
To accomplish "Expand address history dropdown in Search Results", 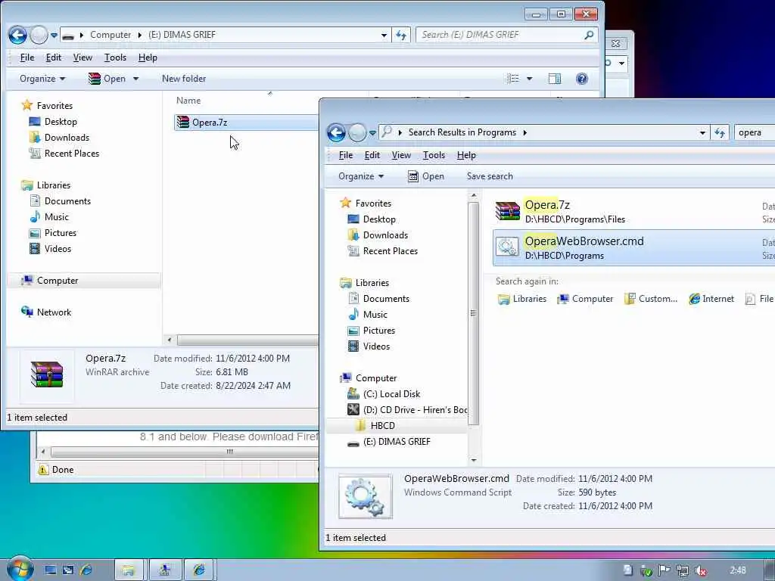I will 702,133.
